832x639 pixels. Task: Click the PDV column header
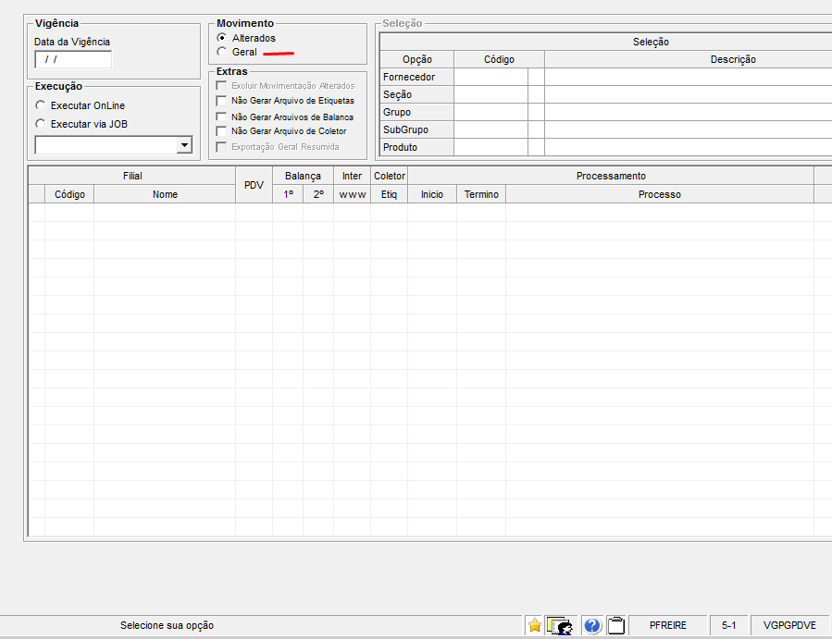point(254,185)
